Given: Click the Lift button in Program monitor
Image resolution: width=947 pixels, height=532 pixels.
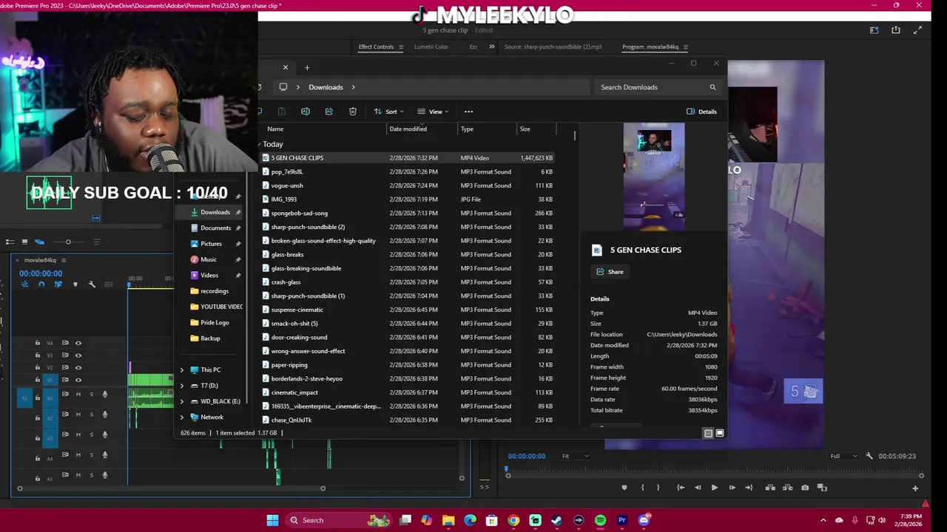Looking at the screenshot, I should click(x=770, y=488).
